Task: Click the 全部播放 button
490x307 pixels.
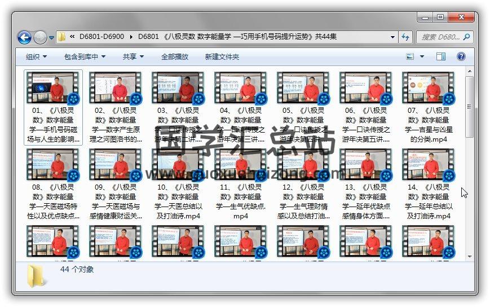Action: pyautogui.click(x=175, y=56)
